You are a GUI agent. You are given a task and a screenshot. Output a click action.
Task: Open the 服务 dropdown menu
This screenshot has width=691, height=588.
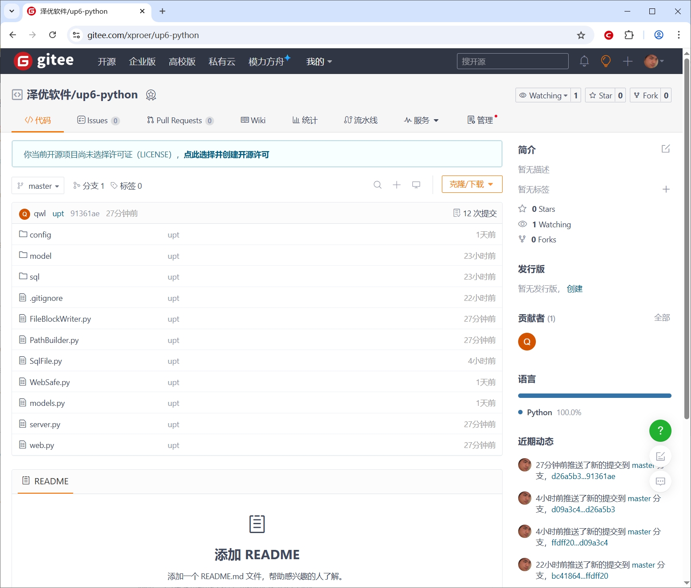(421, 120)
